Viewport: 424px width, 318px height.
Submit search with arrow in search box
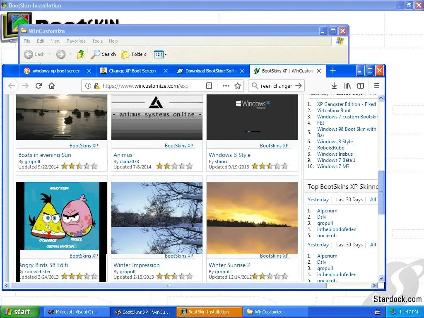click(x=299, y=86)
